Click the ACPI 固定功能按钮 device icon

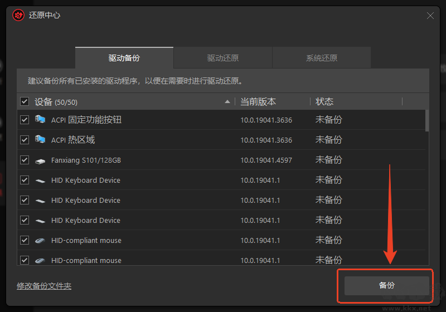40,119
